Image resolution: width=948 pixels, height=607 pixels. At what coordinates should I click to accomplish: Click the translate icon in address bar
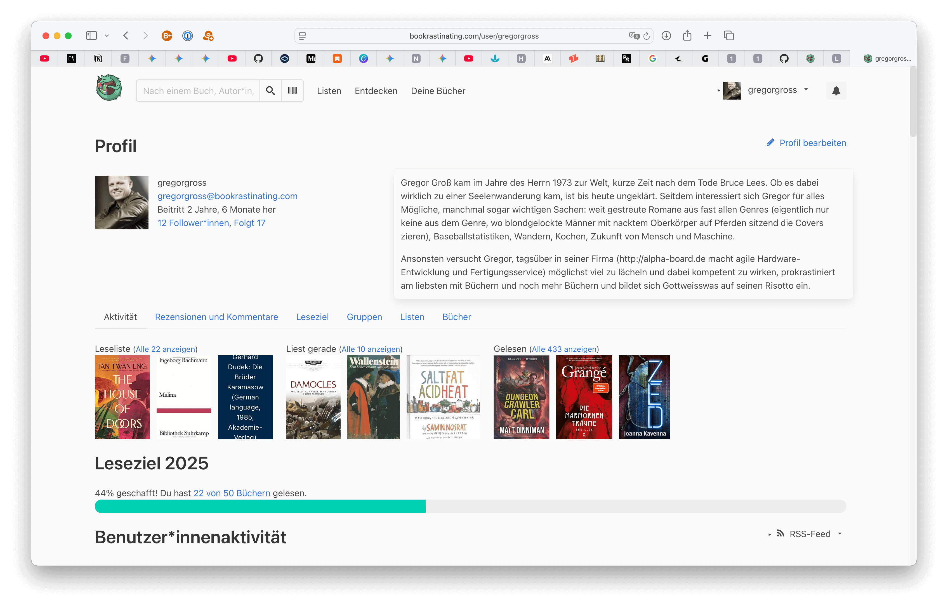tap(634, 36)
